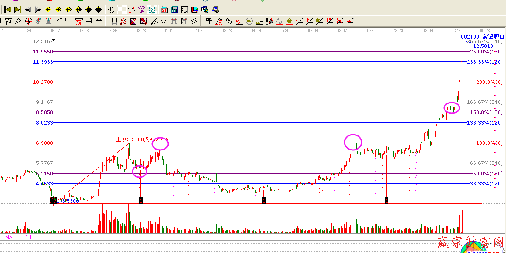Click the yellow right-arrow diamond icon
The height and width of the screenshot is (253, 506).
pos(58,9)
